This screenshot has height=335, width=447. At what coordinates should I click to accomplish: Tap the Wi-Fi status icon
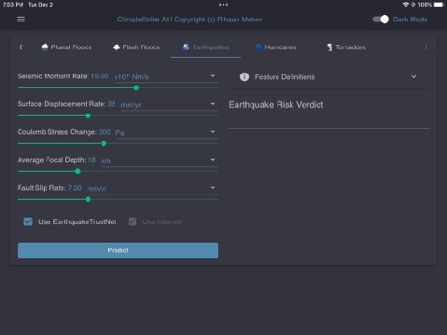(405, 5)
